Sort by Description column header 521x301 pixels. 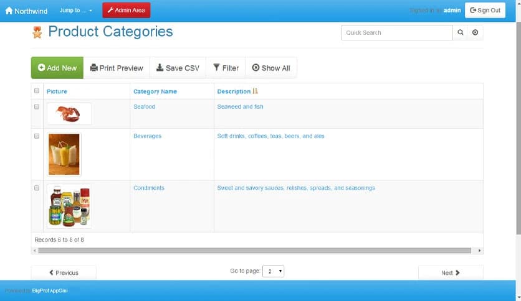[234, 91]
